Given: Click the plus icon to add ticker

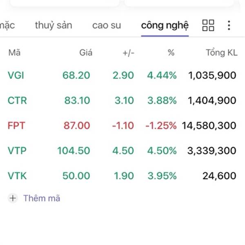Looking at the screenshot, I should point(13,198).
